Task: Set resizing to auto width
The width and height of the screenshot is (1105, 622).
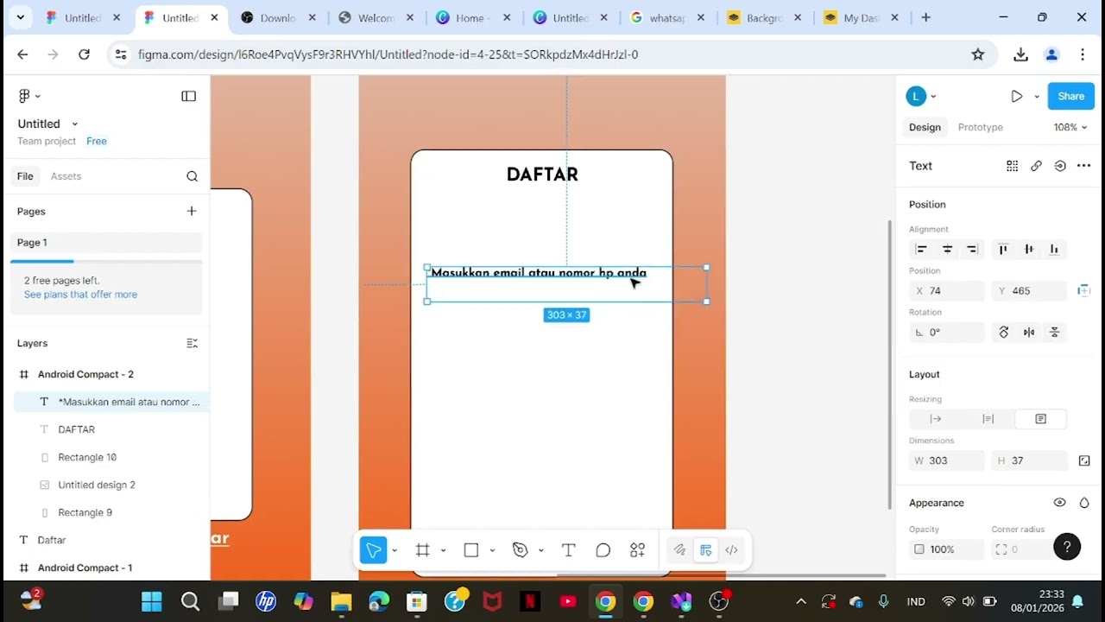Action: pyautogui.click(x=935, y=419)
